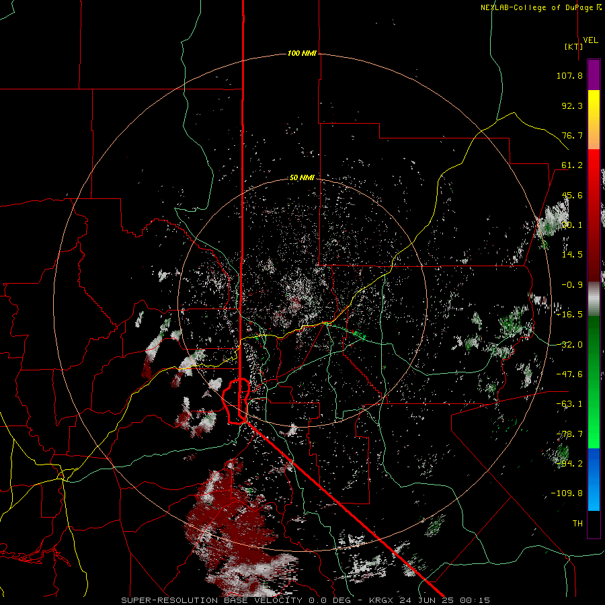Select the 76.7 legend value
The image size is (605, 605).
click(x=572, y=135)
